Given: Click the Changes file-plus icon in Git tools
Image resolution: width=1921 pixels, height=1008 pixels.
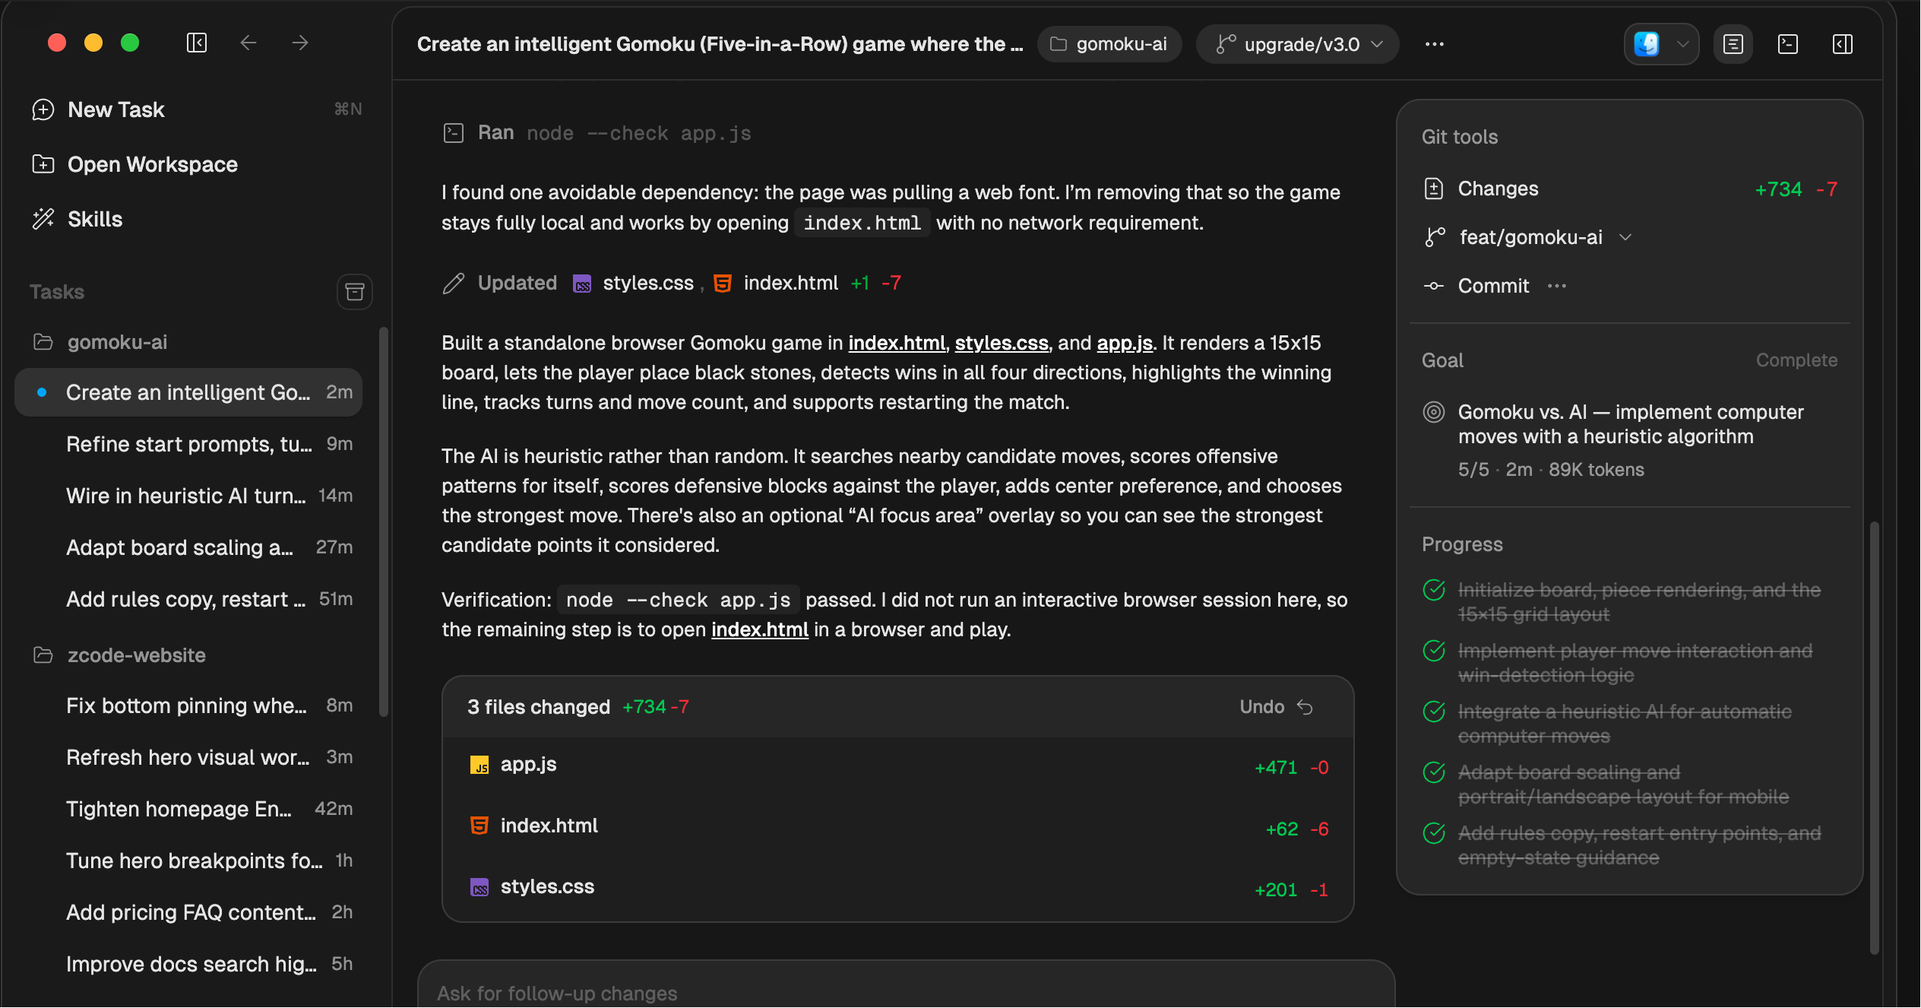Looking at the screenshot, I should click(1434, 189).
